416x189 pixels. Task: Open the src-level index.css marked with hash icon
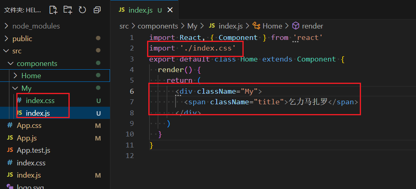pyautogui.click(x=31, y=163)
